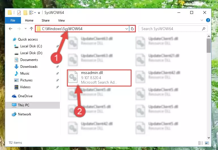Switch to Details view in the status bar

(x=201, y=143)
